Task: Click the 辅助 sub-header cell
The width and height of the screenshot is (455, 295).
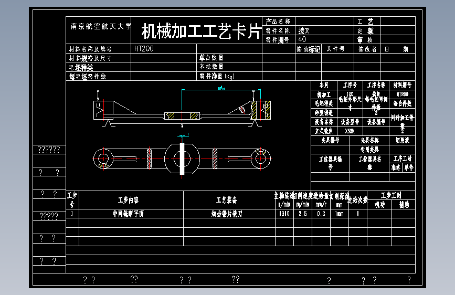Action: (404, 205)
